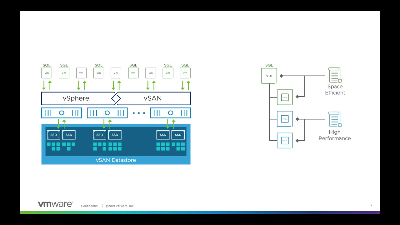The width and height of the screenshot is (400, 225).
Task: Click the diamond connector between vSphere and vSAN
Action: (116, 98)
